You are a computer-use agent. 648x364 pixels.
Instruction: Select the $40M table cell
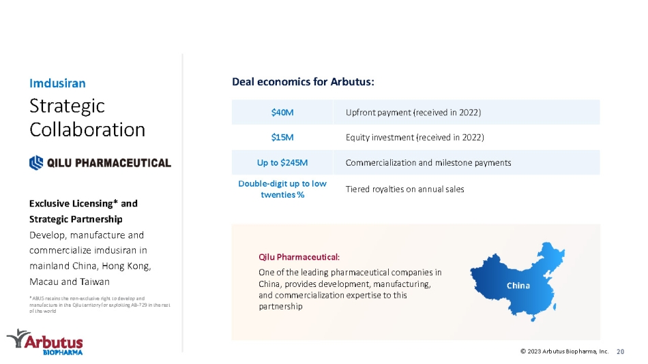282,112
